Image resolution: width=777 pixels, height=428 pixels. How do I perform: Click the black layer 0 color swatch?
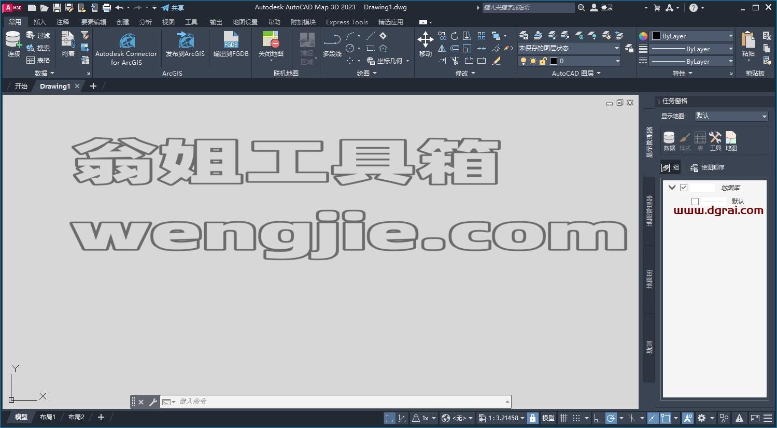click(x=554, y=61)
